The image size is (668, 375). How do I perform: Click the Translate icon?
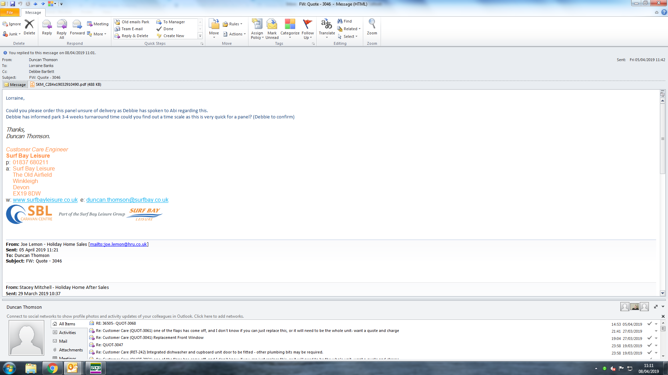pos(326,25)
